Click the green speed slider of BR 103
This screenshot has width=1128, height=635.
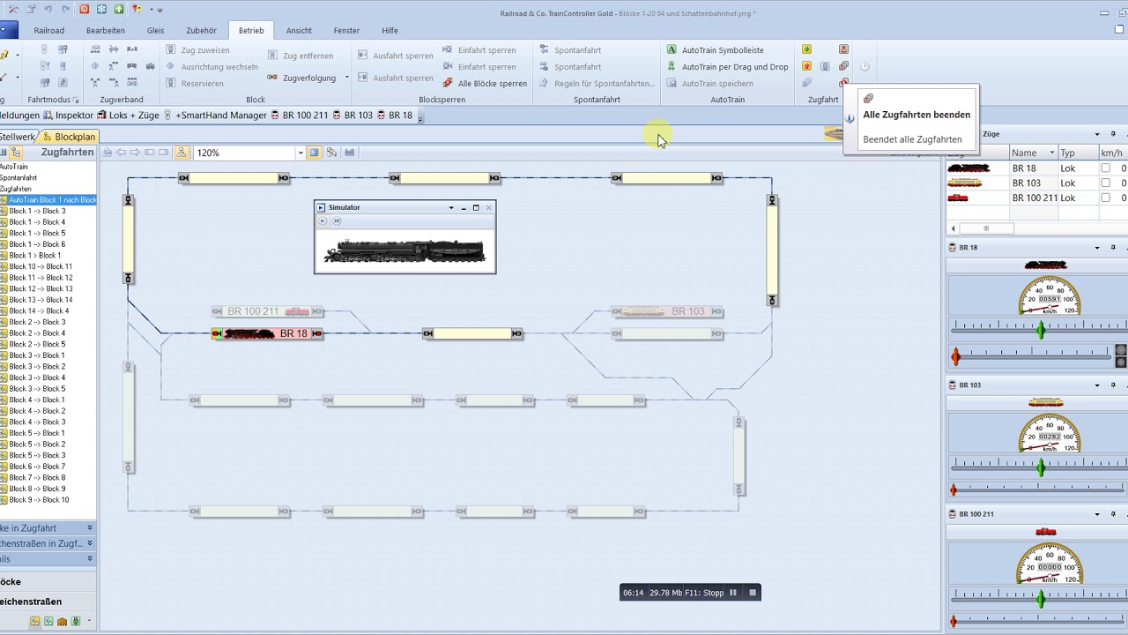click(x=1041, y=467)
